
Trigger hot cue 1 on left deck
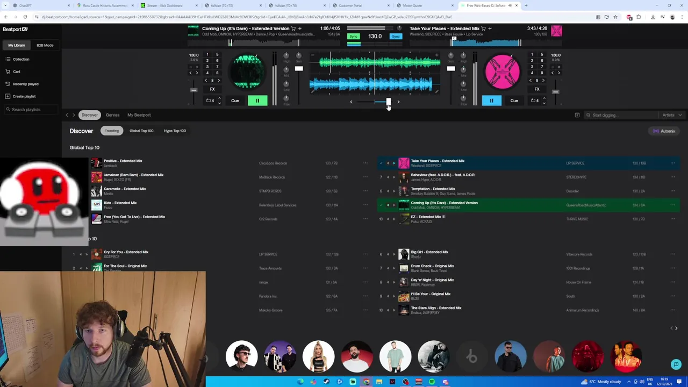click(x=207, y=55)
